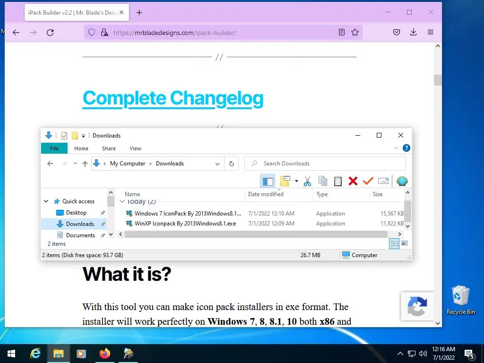The height and width of the screenshot is (363, 484).
Task: Sort by the Name column header
Action: 132,194
